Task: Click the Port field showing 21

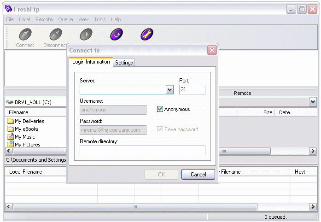Action: click(x=192, y=89)
